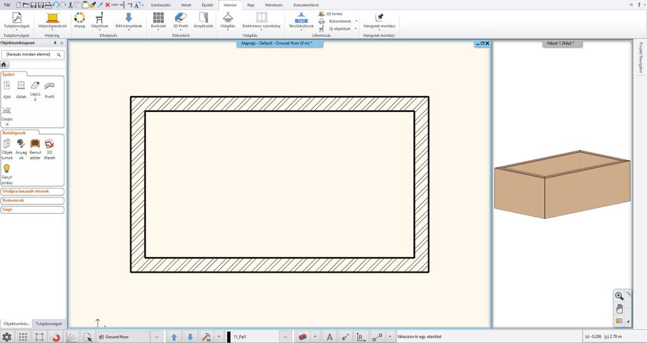The image size is (647, 343).
Task: Click the text A tool in bottom bar
Action: tap(330, 337)
